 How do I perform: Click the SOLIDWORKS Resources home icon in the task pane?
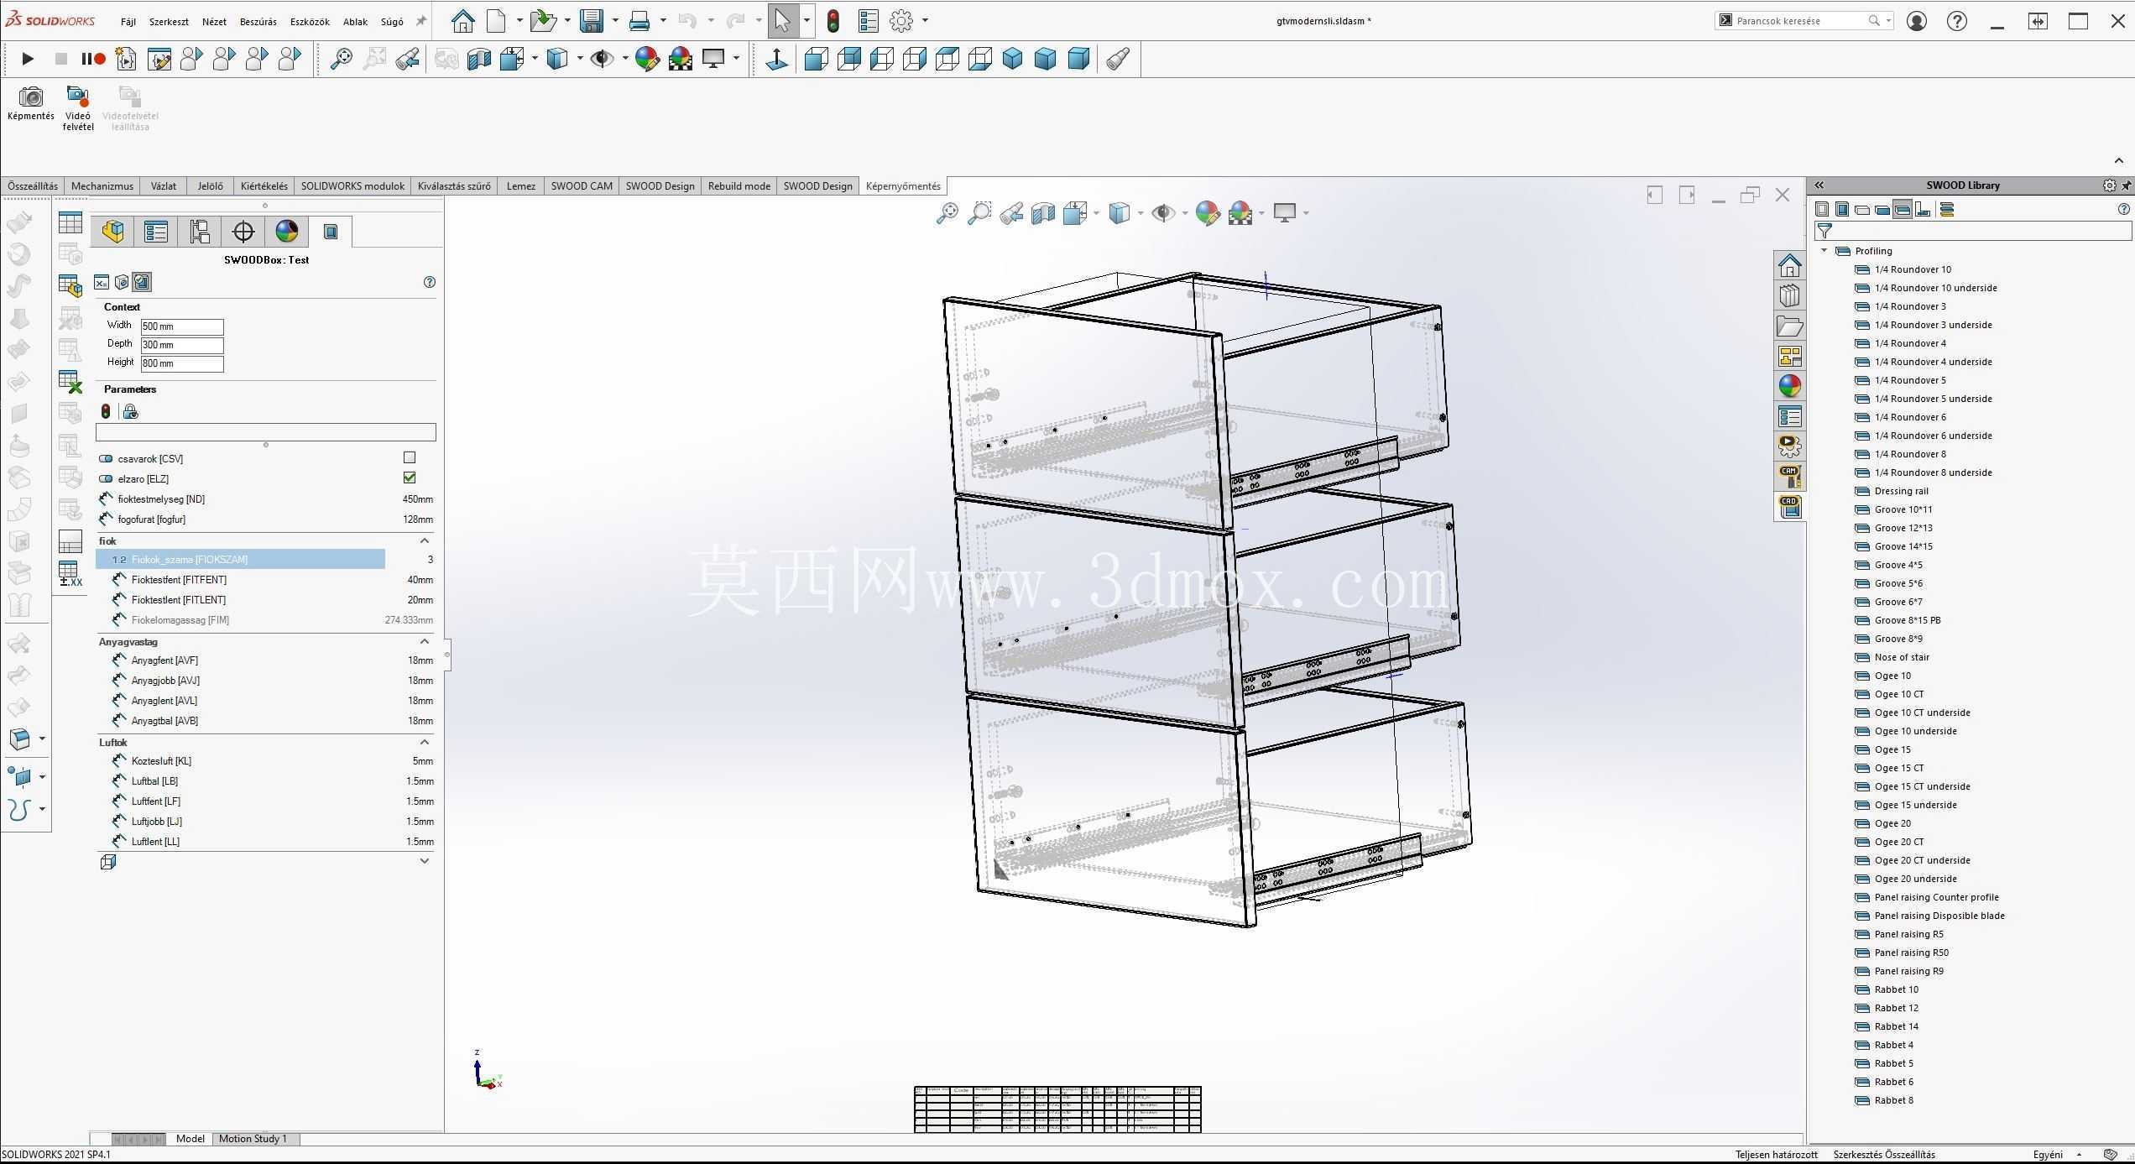1790,265
